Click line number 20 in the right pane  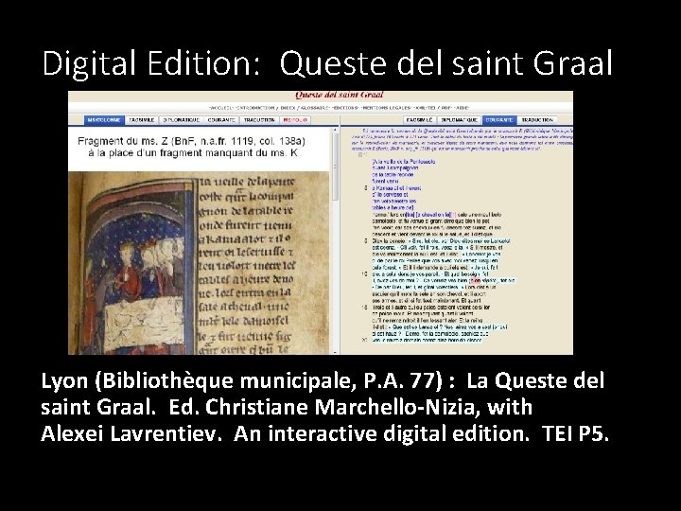click(x=365, y=341)
